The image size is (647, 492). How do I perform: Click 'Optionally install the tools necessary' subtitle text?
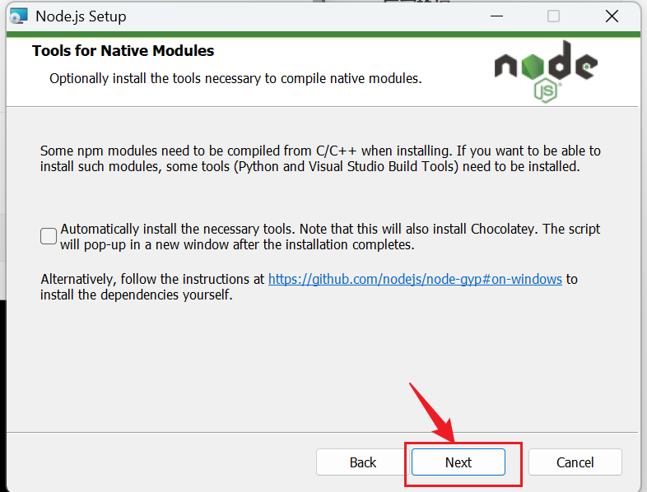click(x=235, y=78)
